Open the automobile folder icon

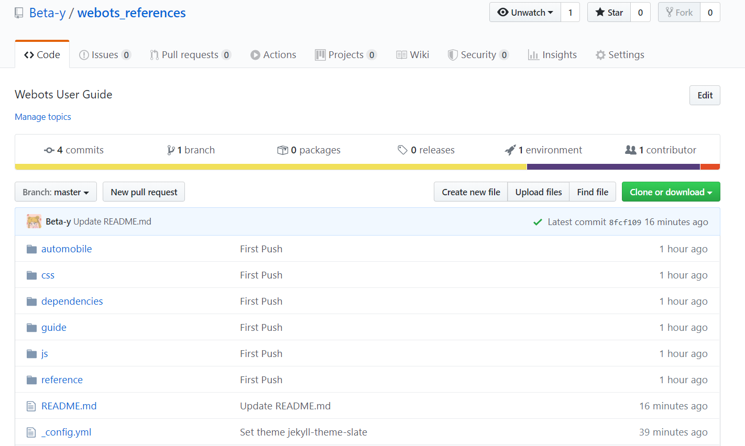pyautogui.click(x=32, y=249)
